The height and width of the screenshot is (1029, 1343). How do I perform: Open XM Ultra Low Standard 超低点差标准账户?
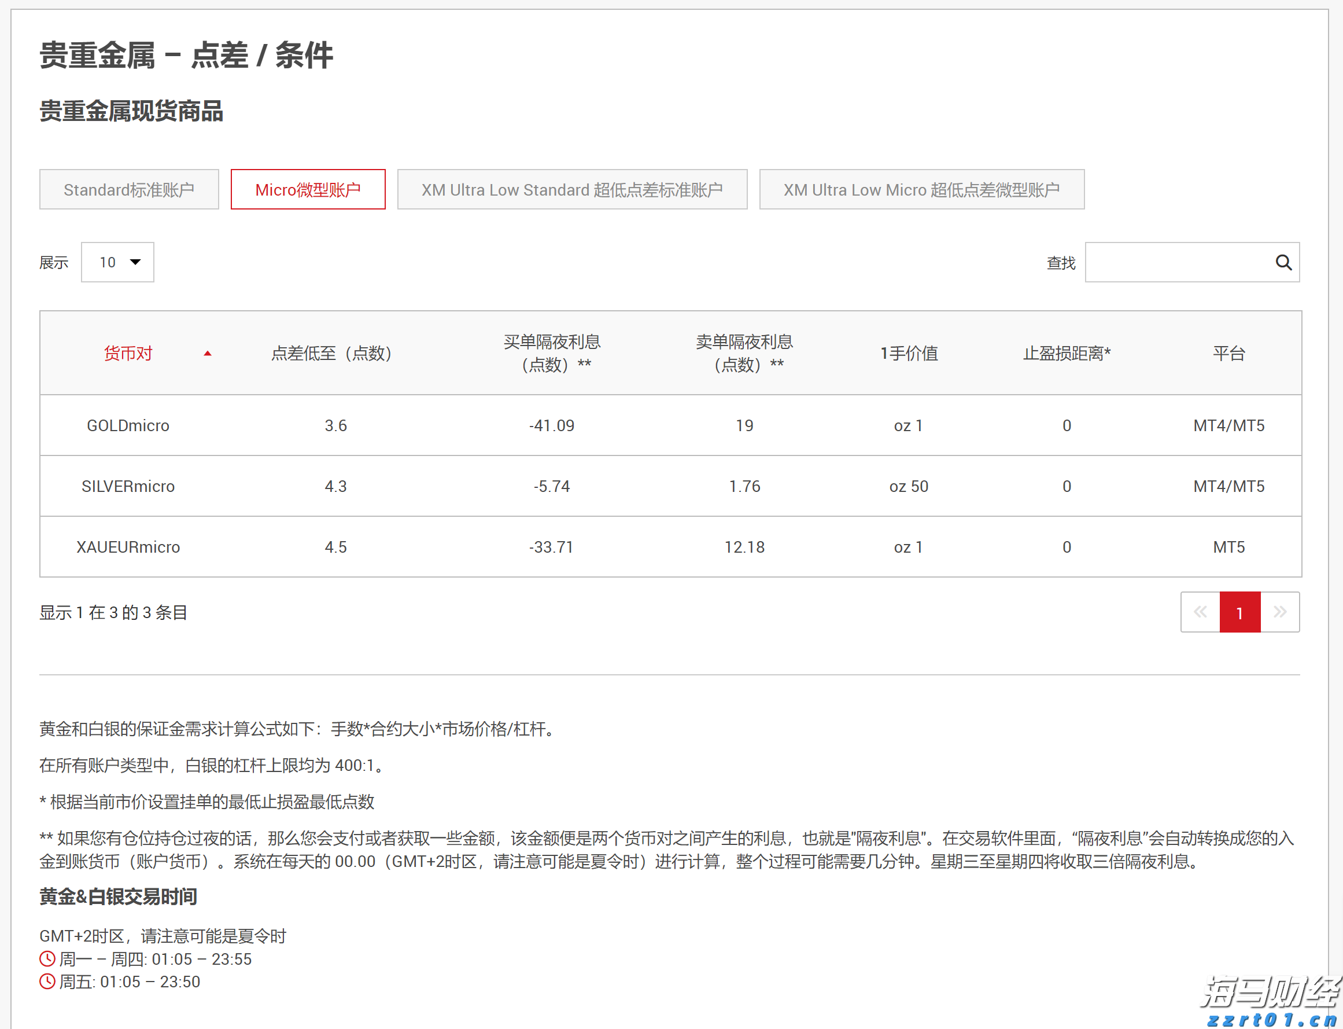click(571, 189)
